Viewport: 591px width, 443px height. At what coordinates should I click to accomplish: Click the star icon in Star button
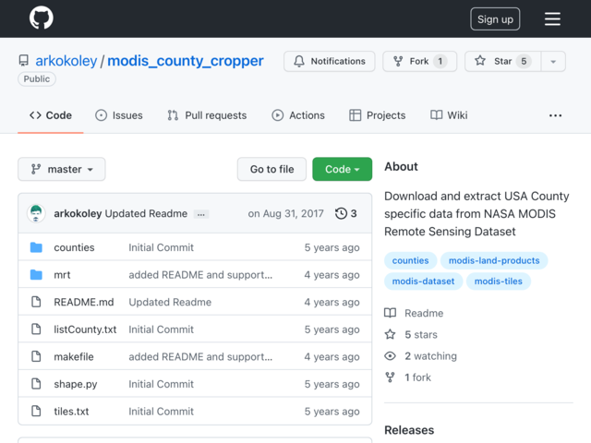click(480, 61)
